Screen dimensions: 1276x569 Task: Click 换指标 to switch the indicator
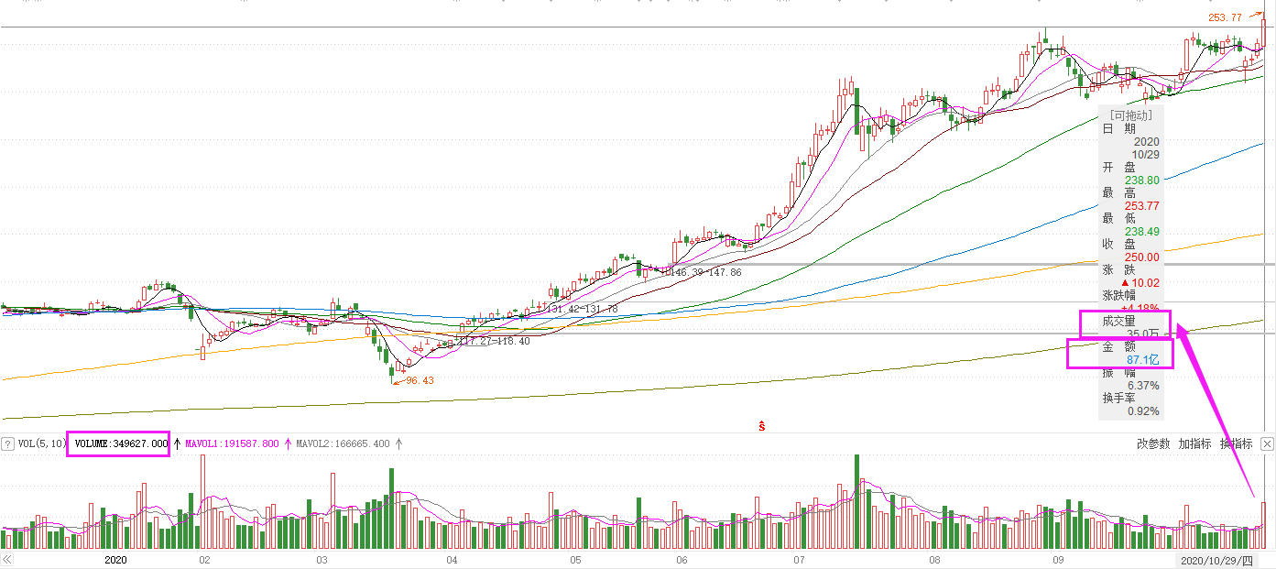pos(1236,443)
